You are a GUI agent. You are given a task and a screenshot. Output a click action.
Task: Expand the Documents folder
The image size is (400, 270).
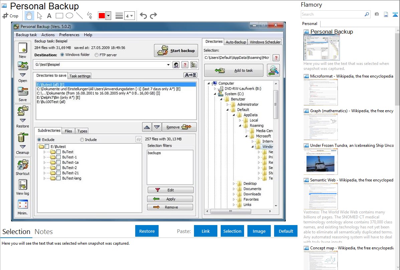(234, 189)
